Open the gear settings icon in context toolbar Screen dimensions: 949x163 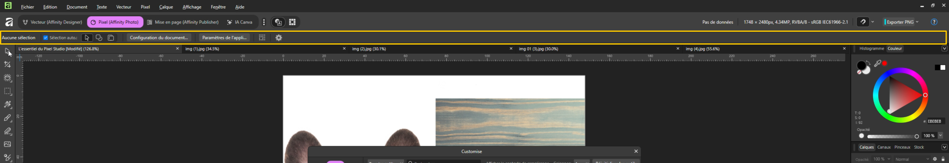click(x=279, y=38)
